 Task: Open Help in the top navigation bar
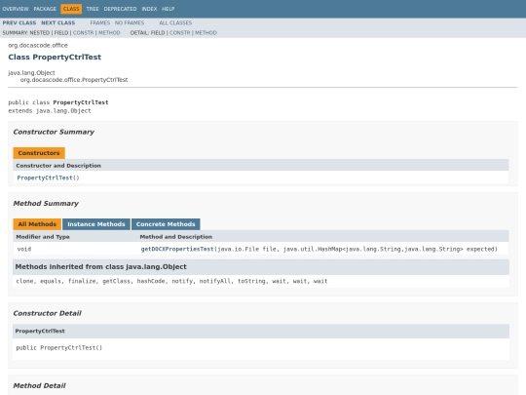169,9
